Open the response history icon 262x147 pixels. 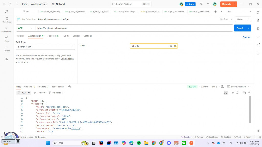69,87
